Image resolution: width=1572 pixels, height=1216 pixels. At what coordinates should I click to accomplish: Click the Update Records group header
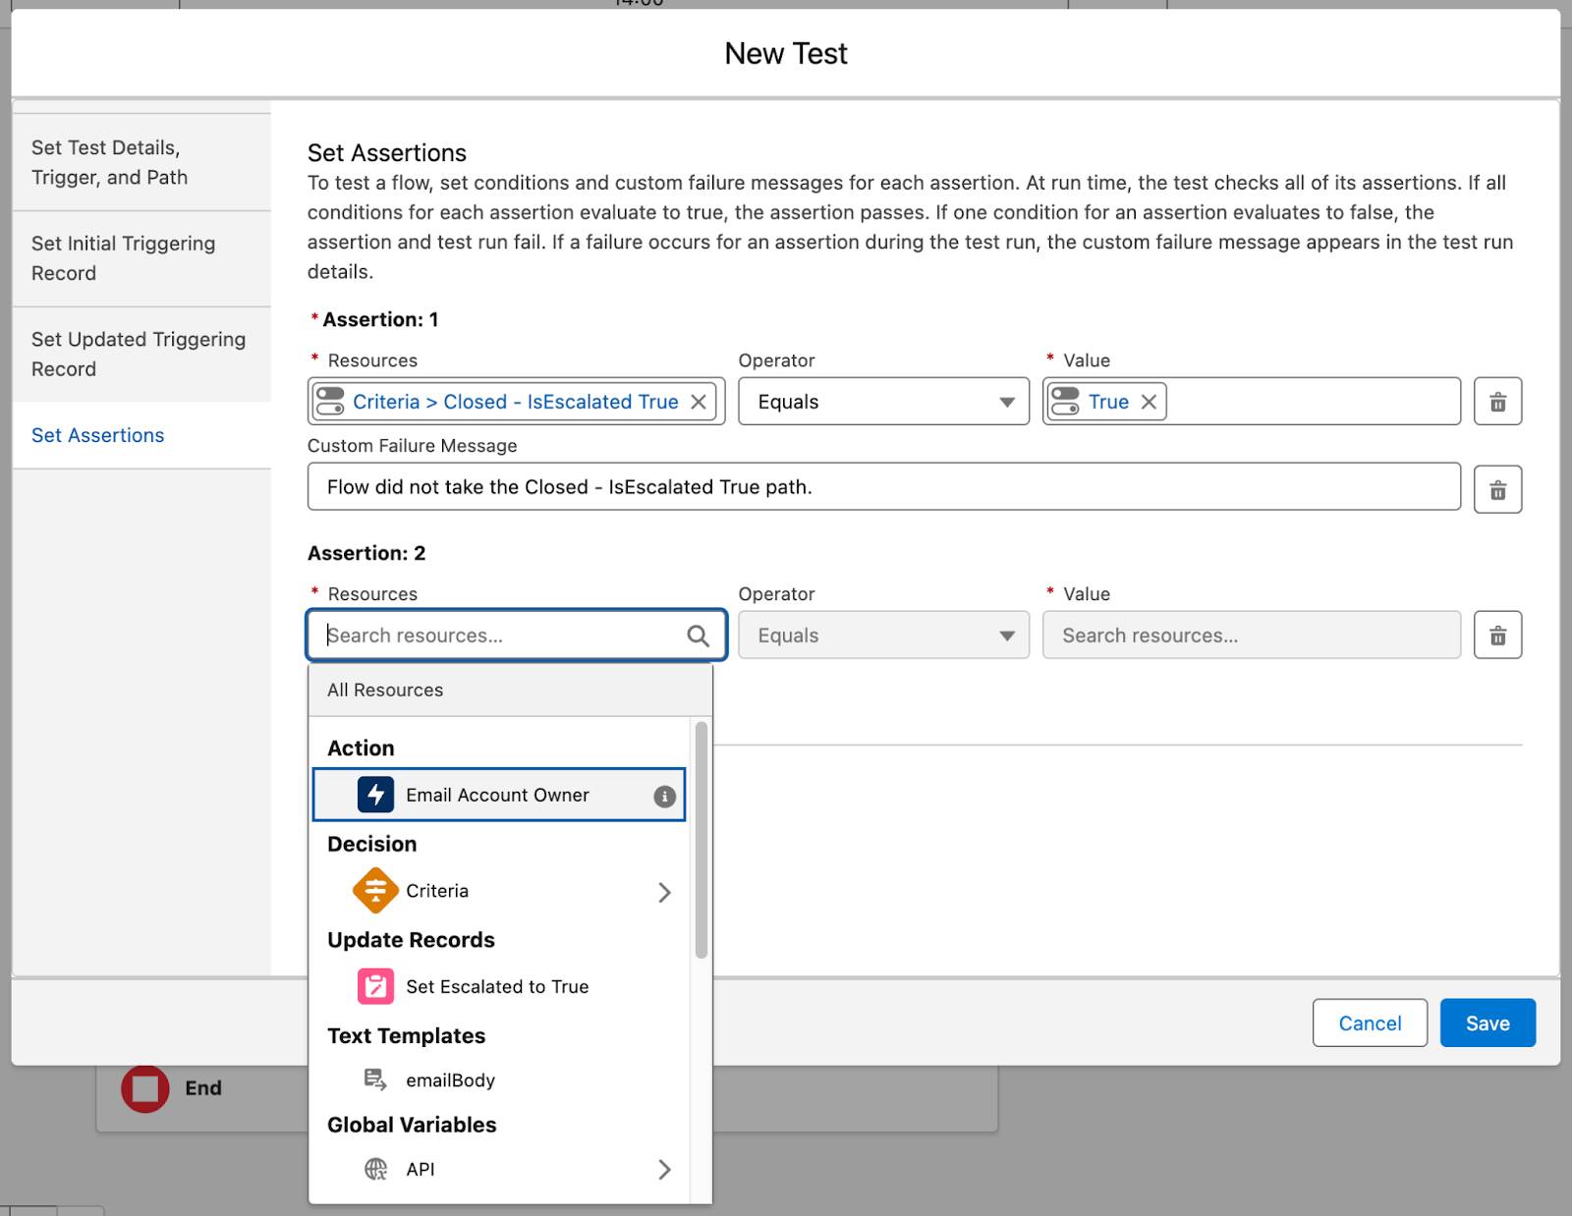pos(411,940)
